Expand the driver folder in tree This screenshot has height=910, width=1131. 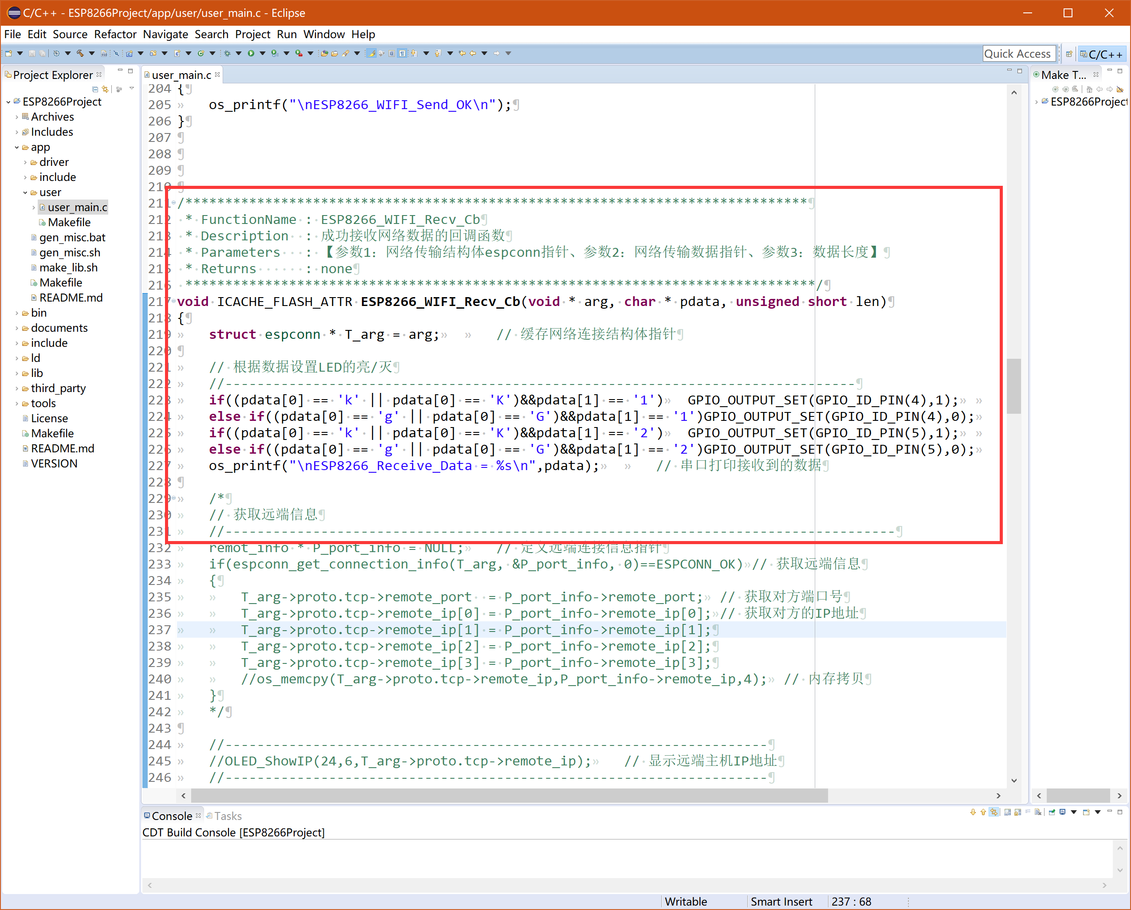[25, 162]
